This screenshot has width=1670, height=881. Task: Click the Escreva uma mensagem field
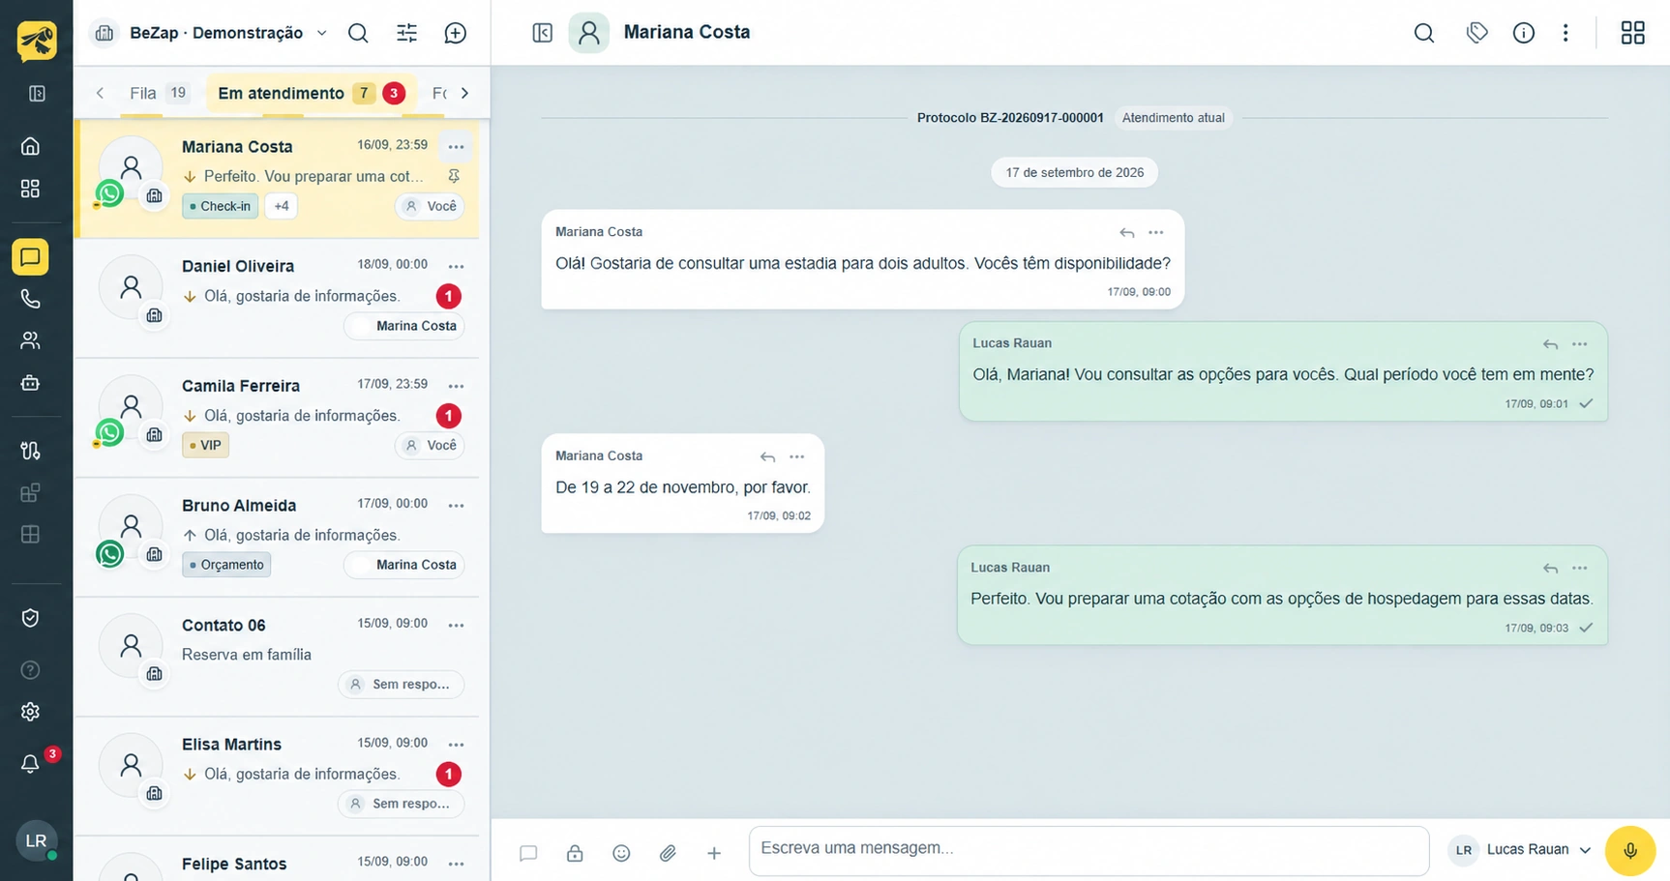coord(1088,851)
